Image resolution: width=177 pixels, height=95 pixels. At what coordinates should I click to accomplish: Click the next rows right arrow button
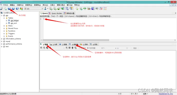(x=118, y=48)
